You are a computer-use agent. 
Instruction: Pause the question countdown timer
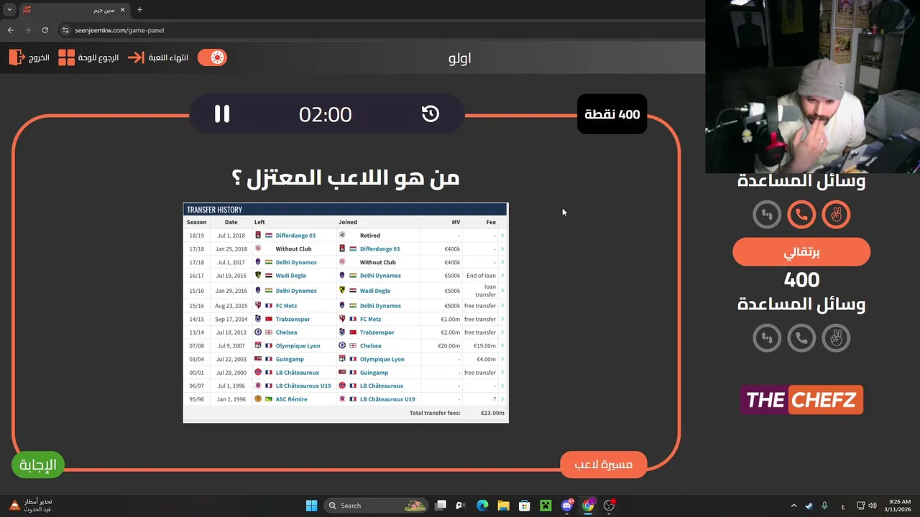tap(222, 114)
